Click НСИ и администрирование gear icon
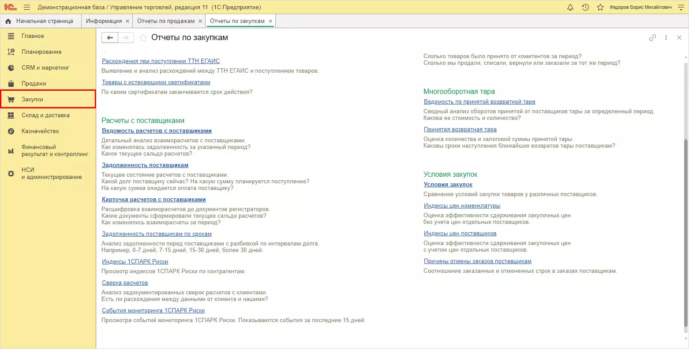This screenshot has width=689, height=349. tap(11, 174)
